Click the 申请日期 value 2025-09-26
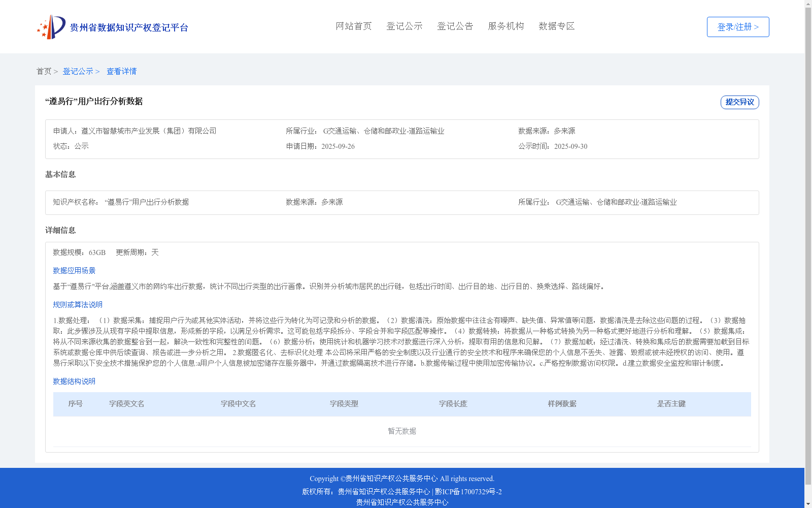812x508 pixels. pyautogui.click(x=338, y=146)
